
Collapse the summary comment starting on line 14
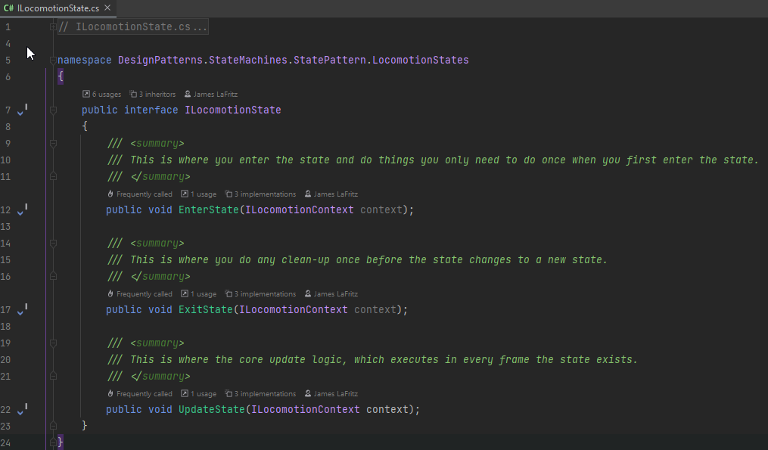point(53,244)
